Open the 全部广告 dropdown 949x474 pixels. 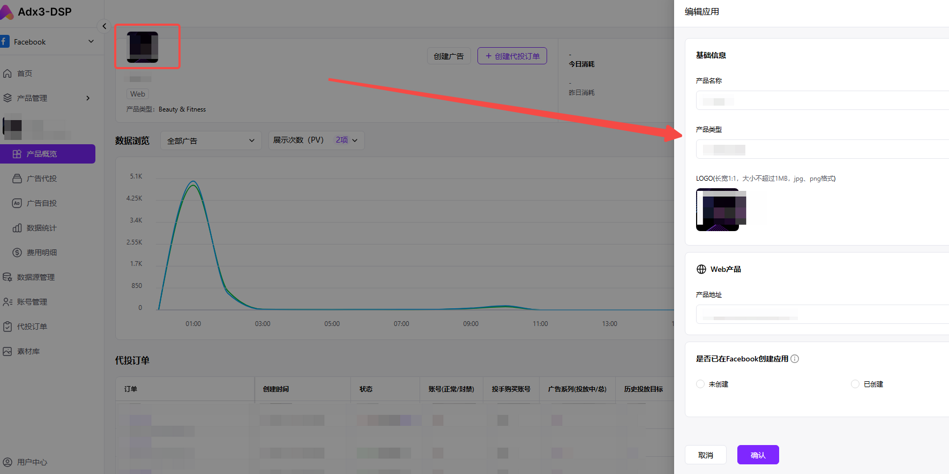[211, 140]
